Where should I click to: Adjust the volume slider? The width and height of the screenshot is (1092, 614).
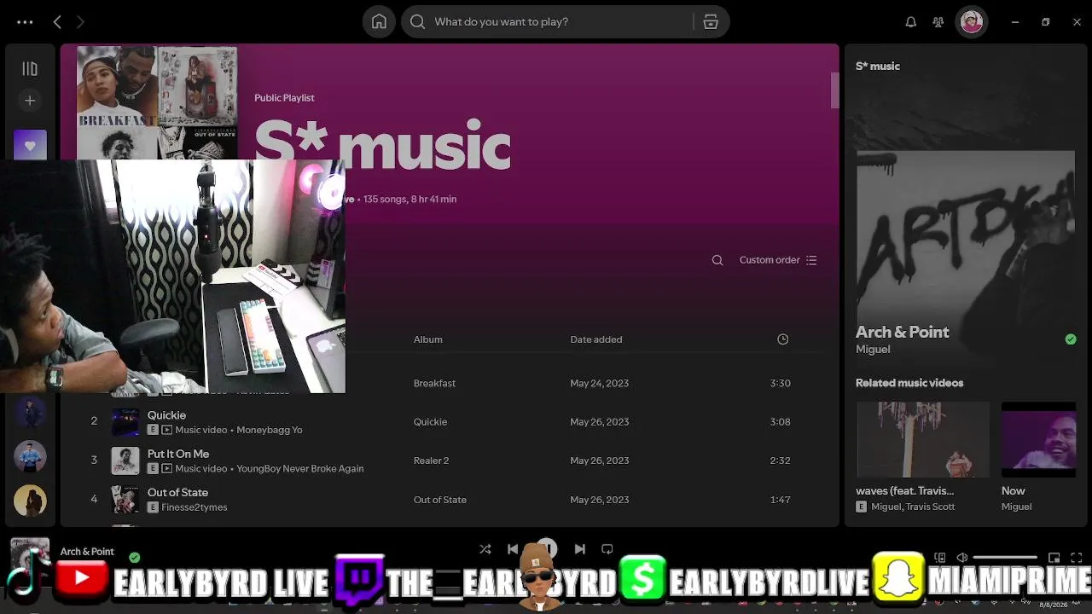coord(1005,558)
